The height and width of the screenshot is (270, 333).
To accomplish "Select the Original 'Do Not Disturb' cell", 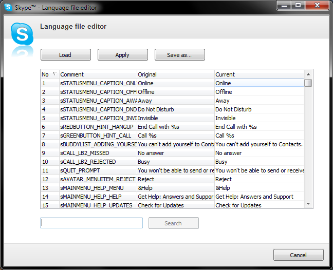I will [176, 109].
